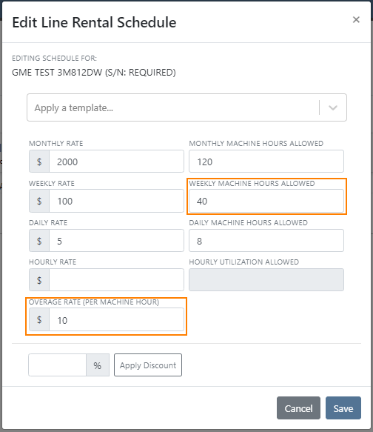The image size is (373, 432).
Task: Click the 'MONTHLY MACHINE HOURS ALLOWED' label
Action: (x=256, y=143)
